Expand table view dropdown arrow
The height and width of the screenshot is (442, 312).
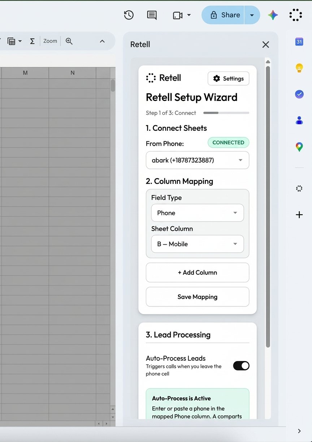[20, 41]
